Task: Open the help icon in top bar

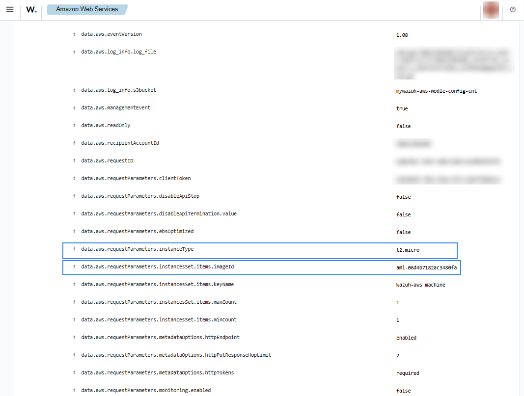Action: [513, 9]
